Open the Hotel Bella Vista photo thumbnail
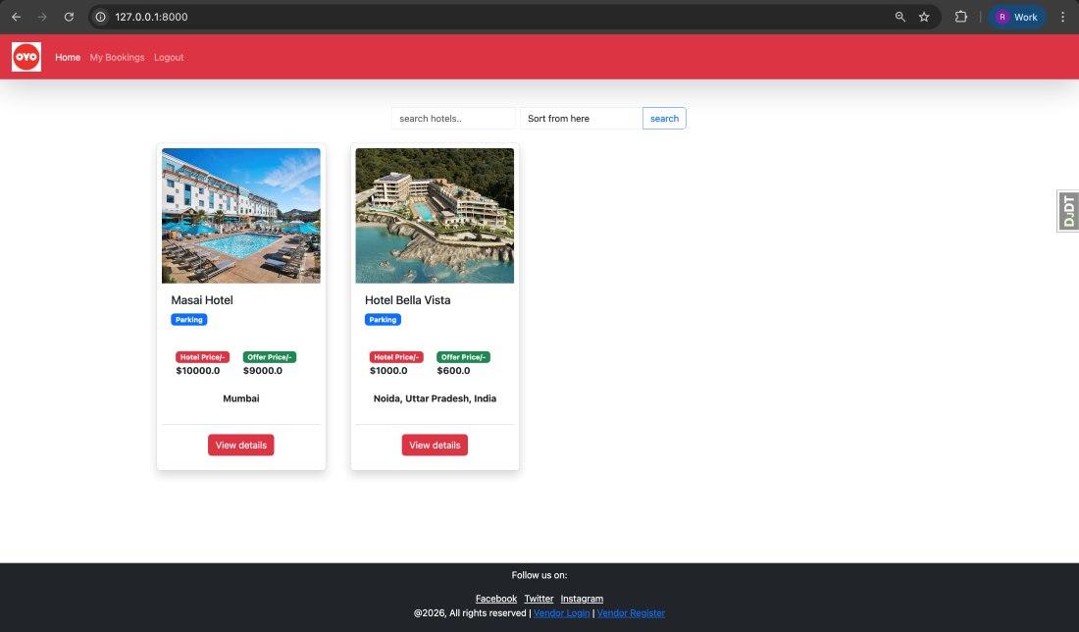Viewport: 1079px width, 632px height. pos(435,215)
